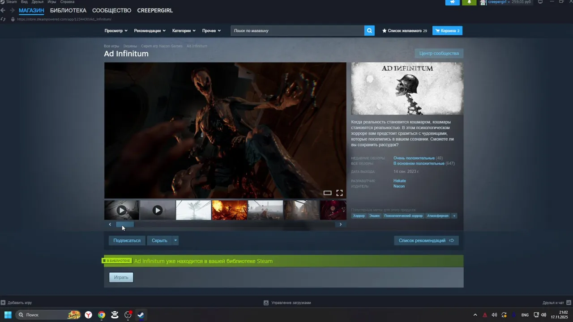
Task: Switch ENG keyboard language indicator
Action: tap(525, 315)
